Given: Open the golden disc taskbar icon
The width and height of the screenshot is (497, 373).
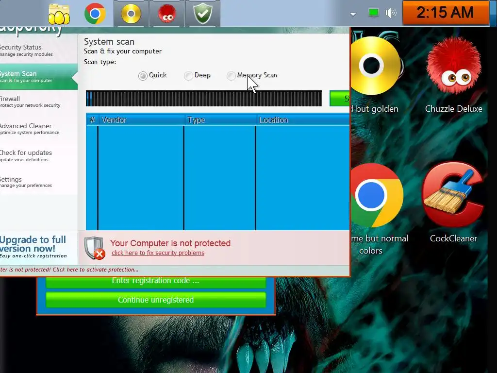Looking at the screenshot, I should [x=131, y=14].
